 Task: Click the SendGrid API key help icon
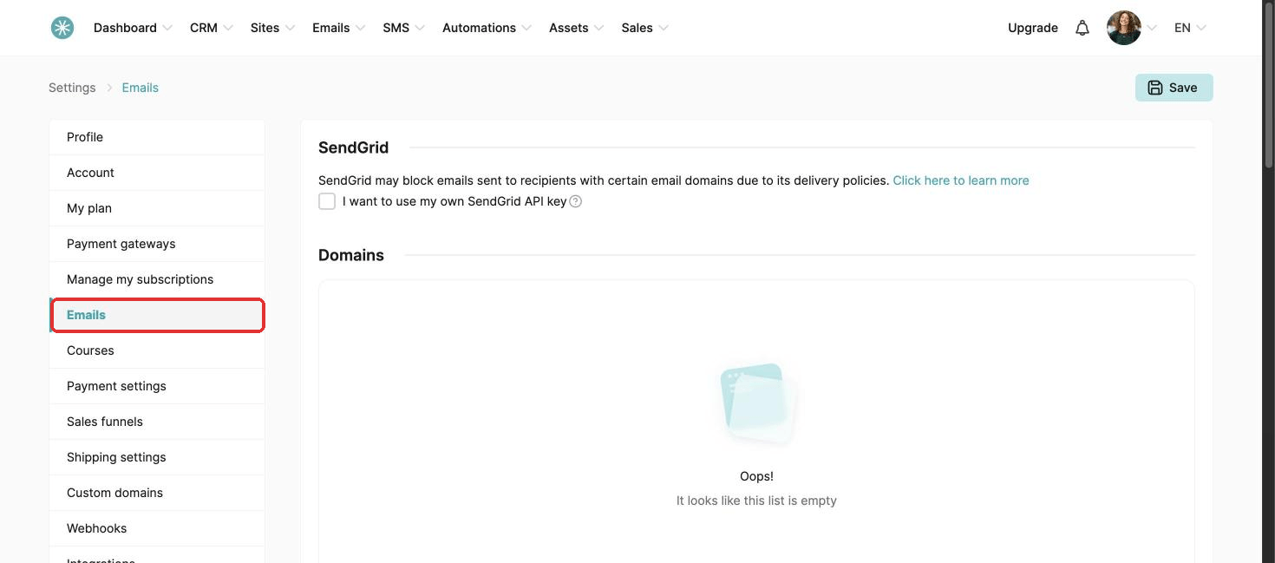point(576,201)
